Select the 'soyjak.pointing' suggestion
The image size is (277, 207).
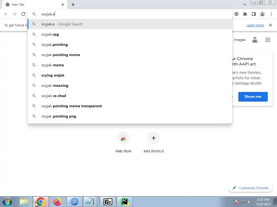tap(130, 44)
